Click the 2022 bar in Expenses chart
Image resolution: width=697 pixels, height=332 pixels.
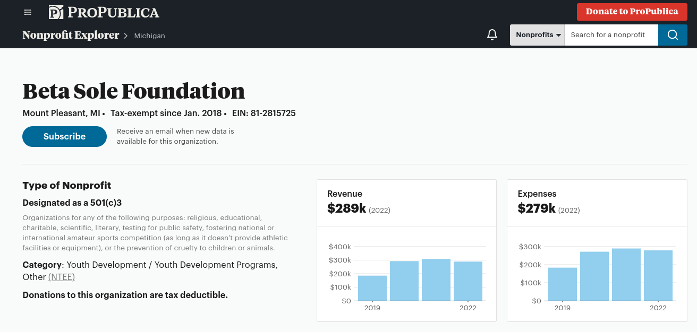coord(658,276)
